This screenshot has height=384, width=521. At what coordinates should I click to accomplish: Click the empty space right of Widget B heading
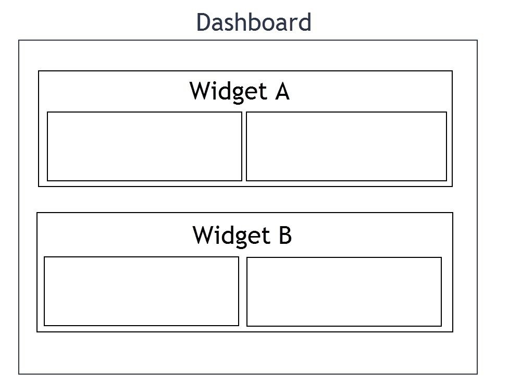click(372, 235)
